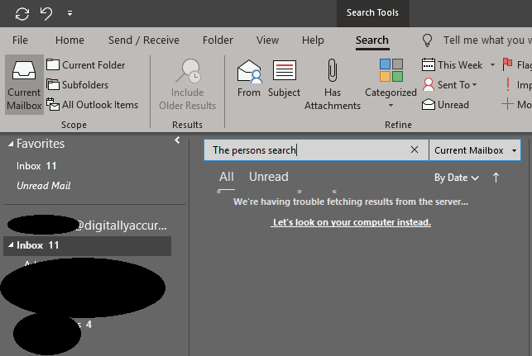Filter results with Has Attachments

332,84
